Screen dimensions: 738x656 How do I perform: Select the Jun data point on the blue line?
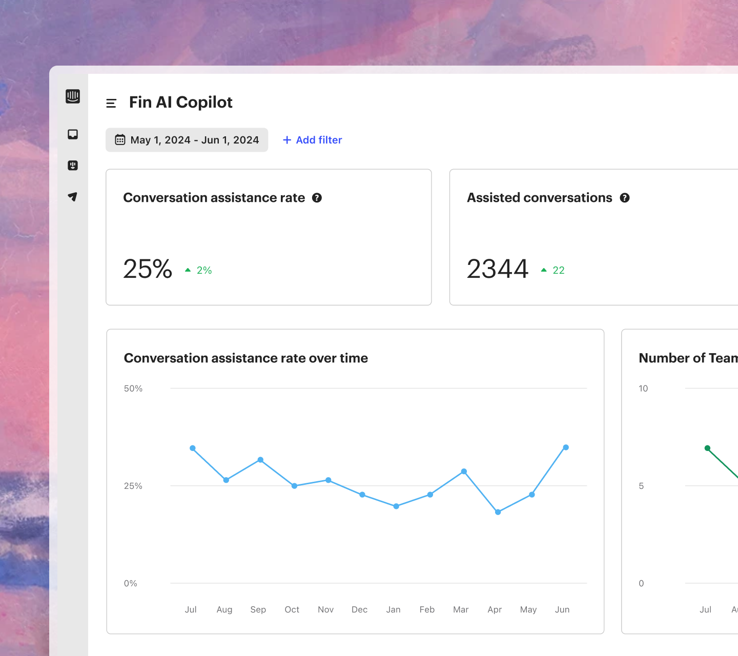point(566,447)
